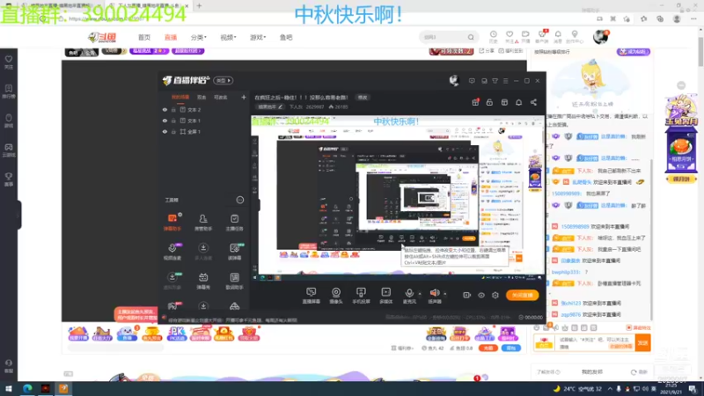Click the share icon in 直播伴侣 header
Image resolution: width=704 pixels, height=396 pixels.
pos(533,102)
